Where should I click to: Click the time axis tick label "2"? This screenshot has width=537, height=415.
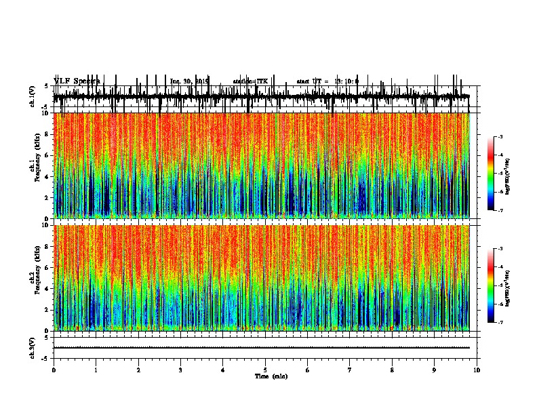[x=138, y=370]
